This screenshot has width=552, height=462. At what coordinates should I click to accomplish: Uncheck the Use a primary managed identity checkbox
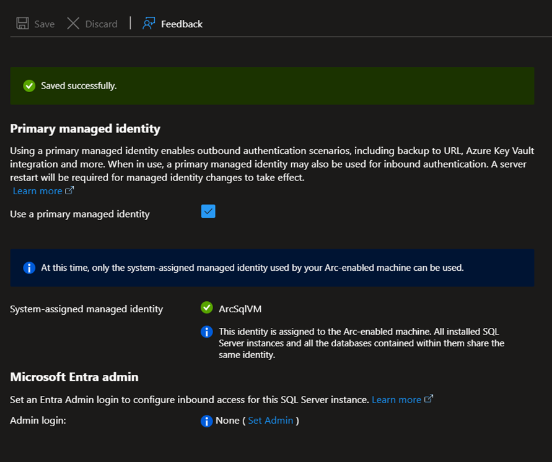click(x=208, y=212)
